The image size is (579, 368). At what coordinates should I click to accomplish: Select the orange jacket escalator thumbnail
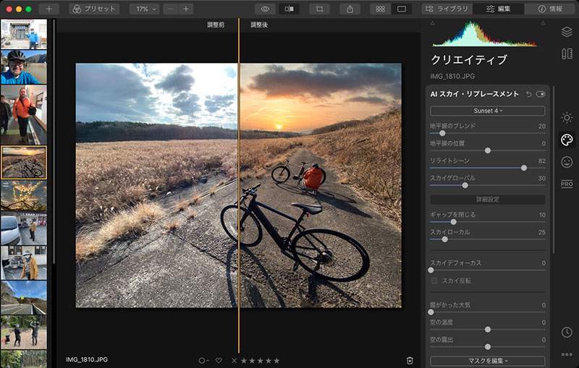[24, 115]
